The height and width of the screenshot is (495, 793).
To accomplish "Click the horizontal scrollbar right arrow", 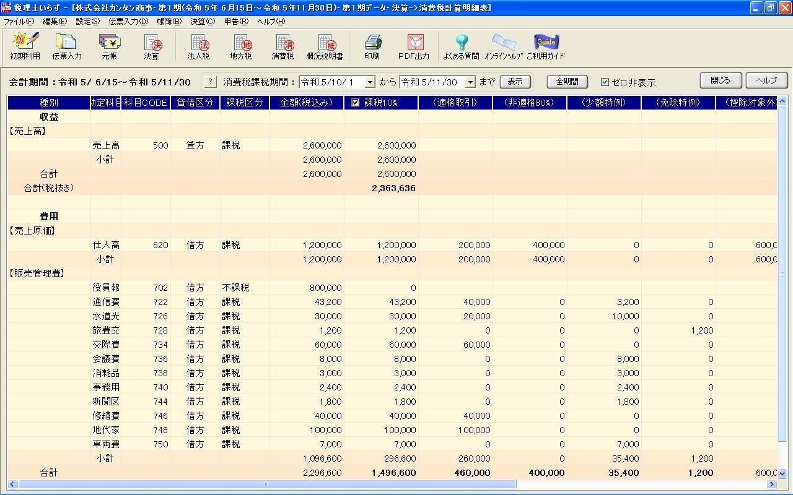I will (x=772, y=484).
